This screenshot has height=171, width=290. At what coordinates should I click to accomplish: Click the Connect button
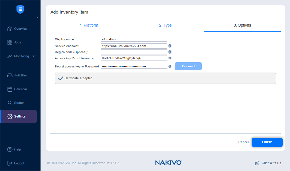tap(188, 66)
